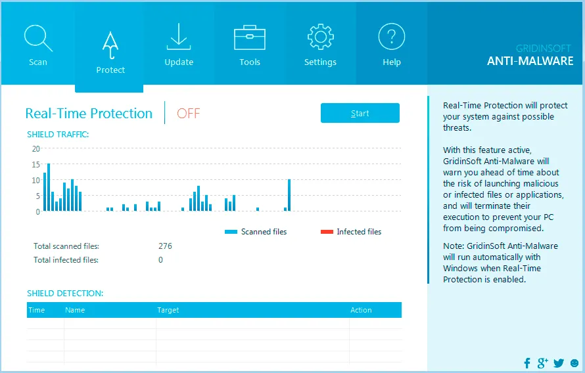Sort detections by Name column header
This screenshot has width=585, height=373.
(75, 310)
